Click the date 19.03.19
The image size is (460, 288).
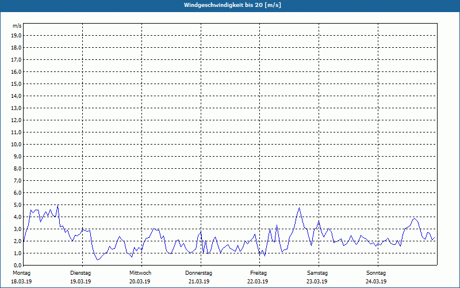click(80, 282)
